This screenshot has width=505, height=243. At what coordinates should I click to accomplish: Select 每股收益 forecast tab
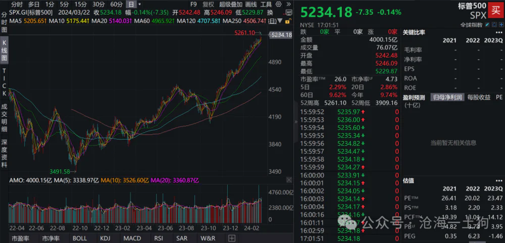click(479, 98)
